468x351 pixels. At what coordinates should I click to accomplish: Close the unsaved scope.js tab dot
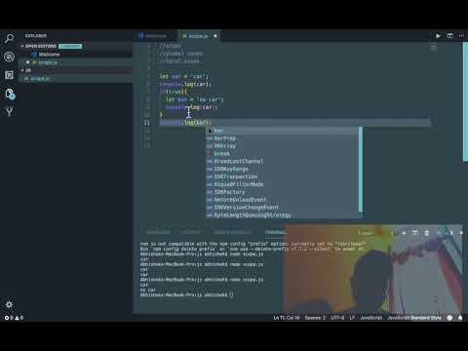(215, 36)
